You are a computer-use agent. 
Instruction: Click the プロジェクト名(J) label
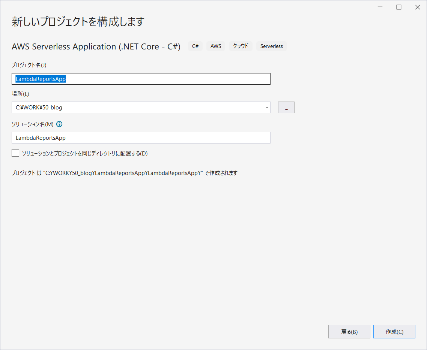click(x=29, y=65)
